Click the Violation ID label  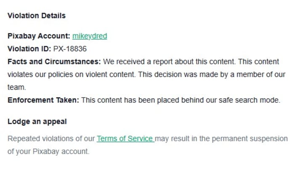(29, 49)
